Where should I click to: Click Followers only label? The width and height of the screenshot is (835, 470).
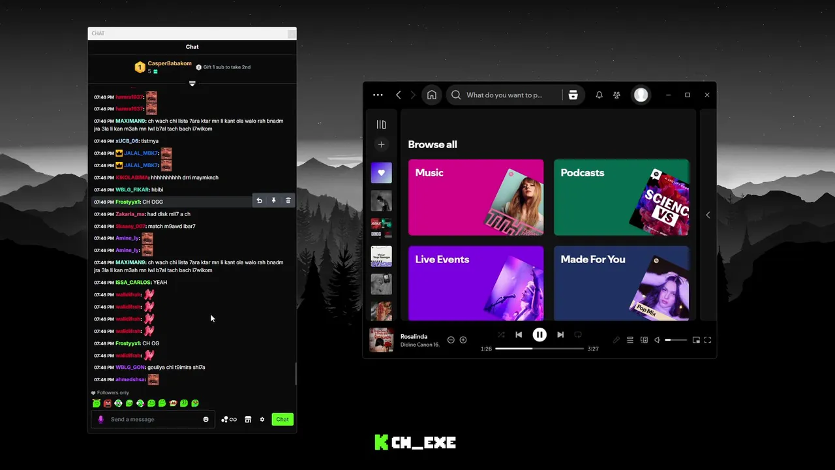(113, 393)
